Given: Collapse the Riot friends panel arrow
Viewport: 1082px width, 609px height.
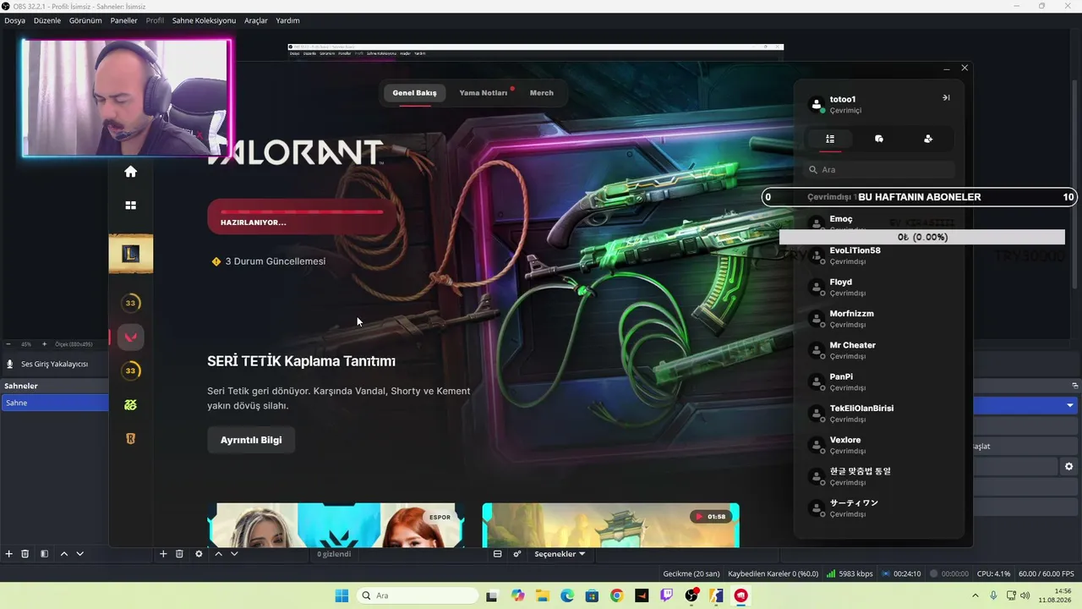Looking at the screenshot, I should [946, 98].
